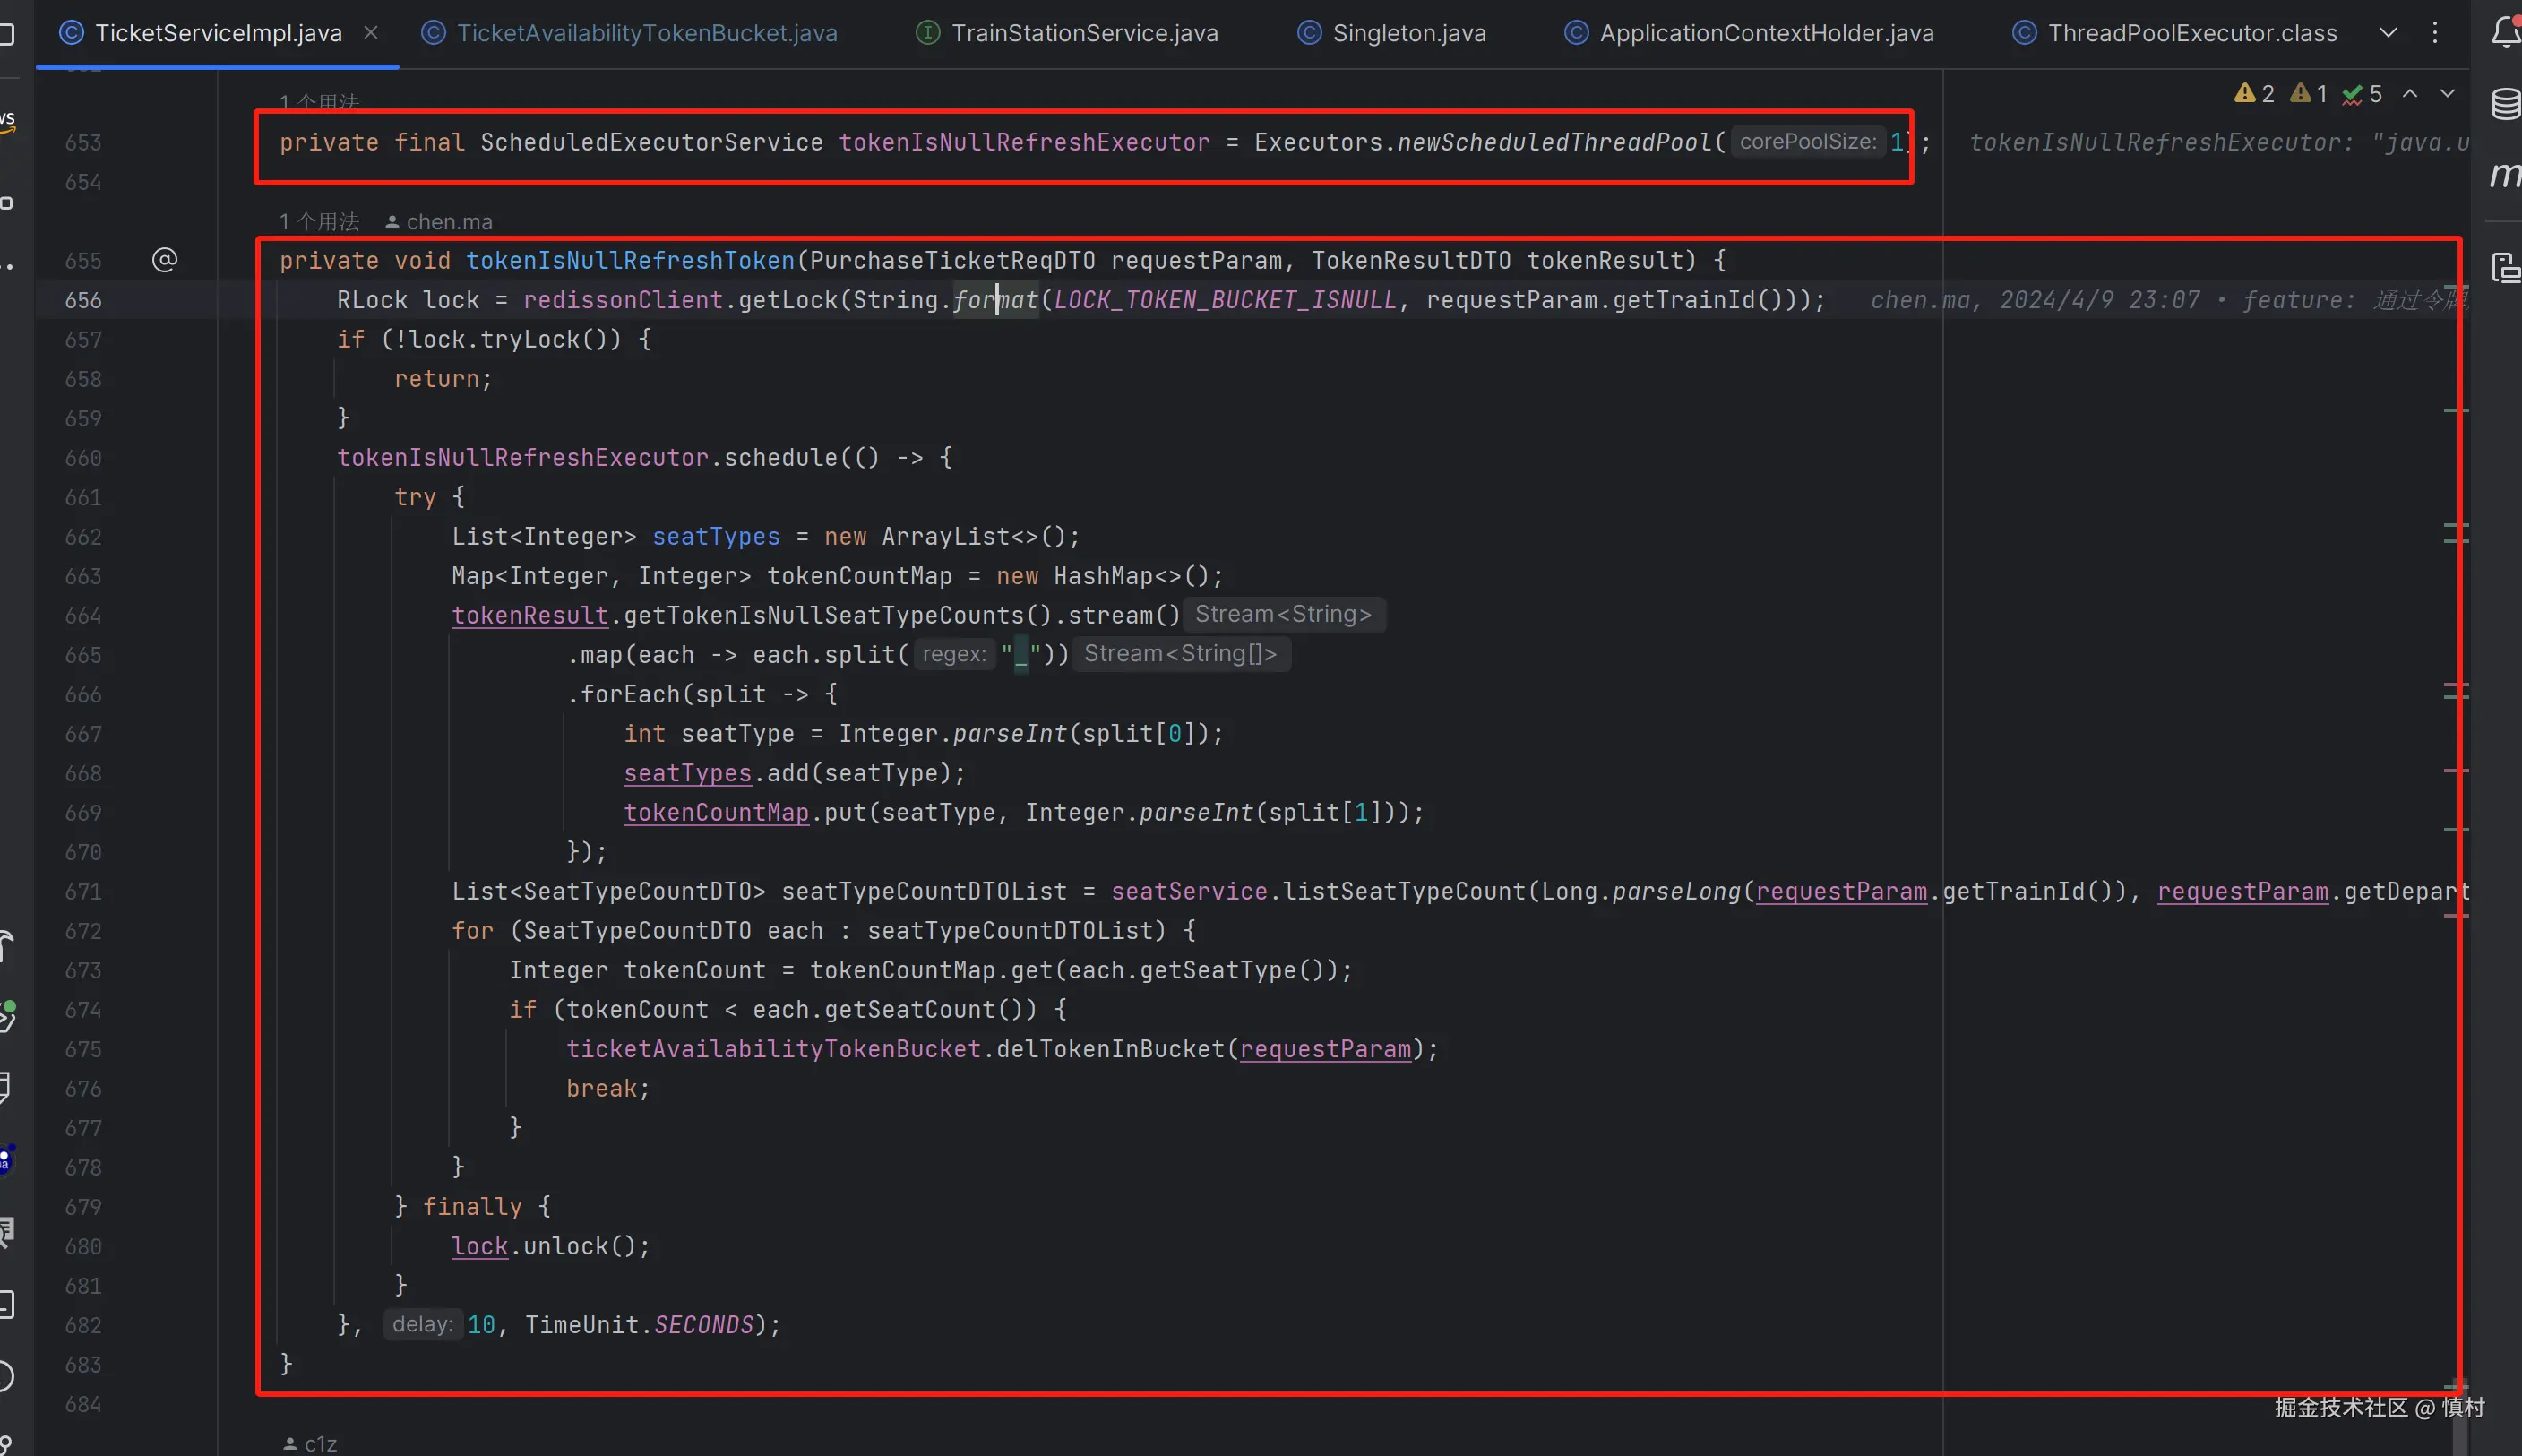The image size is (2522, 1456).
Task: Open the Maven tool window
Action: (2505, 175)
